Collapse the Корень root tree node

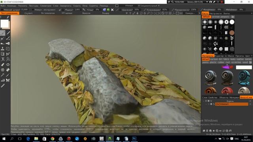(x=204, y=101)
